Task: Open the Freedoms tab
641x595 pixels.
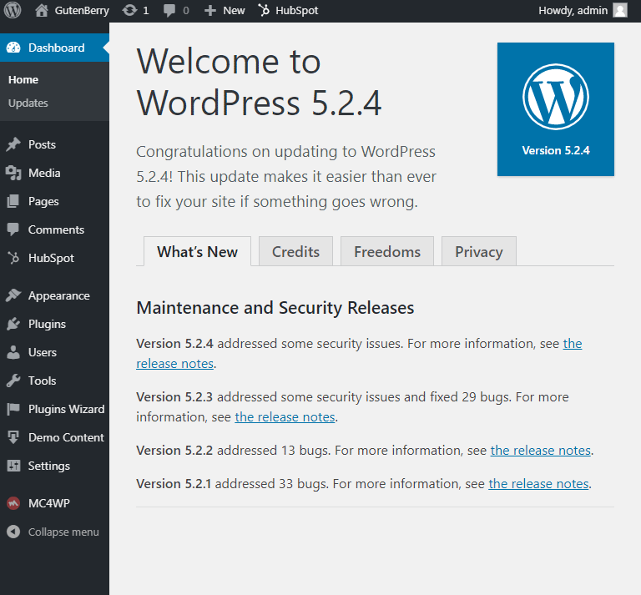Action: (387, 252)
